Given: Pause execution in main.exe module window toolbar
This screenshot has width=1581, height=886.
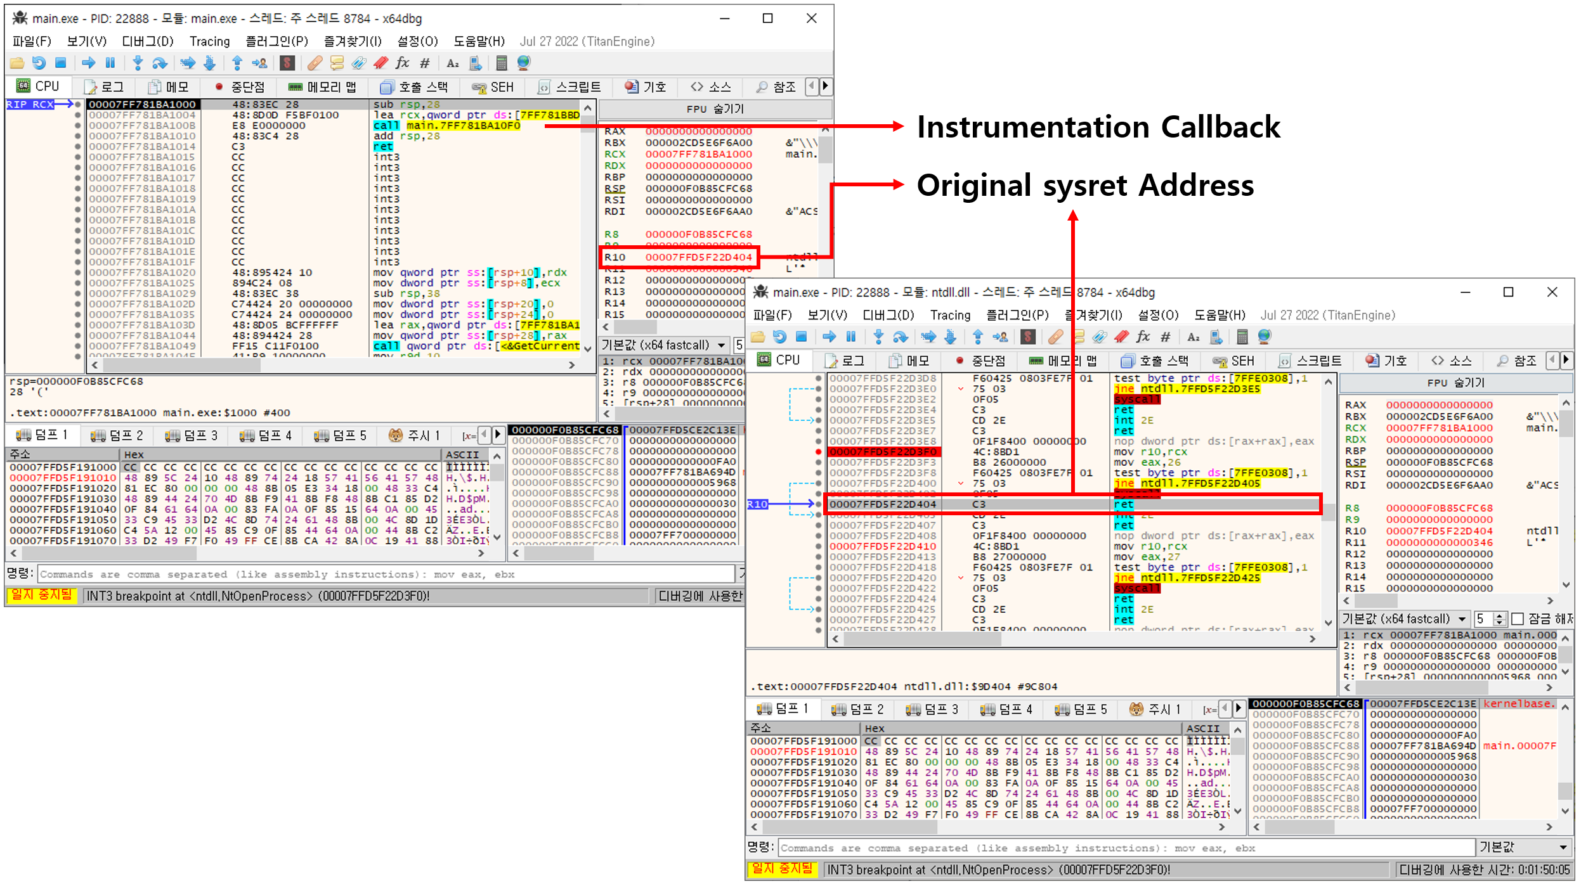Looking at the screenshot, I should click(110, 63).
